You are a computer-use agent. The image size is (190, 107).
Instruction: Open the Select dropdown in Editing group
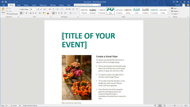[x=175, y=14]
